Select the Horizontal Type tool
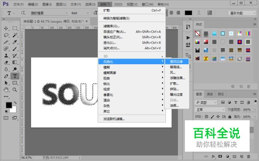The image size is (259, 161). pos(15,76)
